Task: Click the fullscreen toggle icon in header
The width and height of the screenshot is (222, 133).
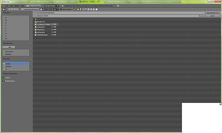Action: [x=118, y=6]
